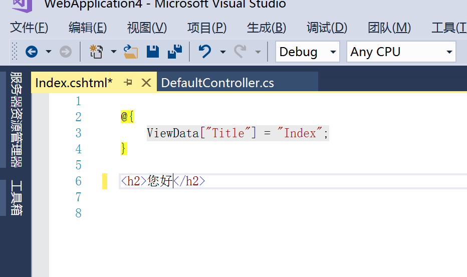Viewport: 467px width, 277px height.
Task: Undo the last edit
Action: point(205,52)
